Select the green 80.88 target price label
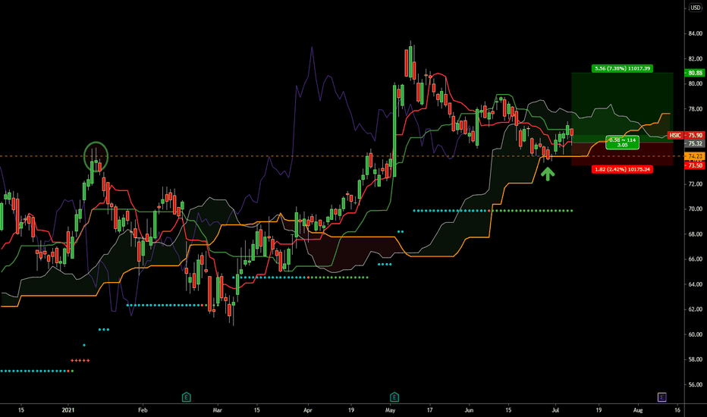The width and height of the screenshot is (707, 417). pos(694,73)
